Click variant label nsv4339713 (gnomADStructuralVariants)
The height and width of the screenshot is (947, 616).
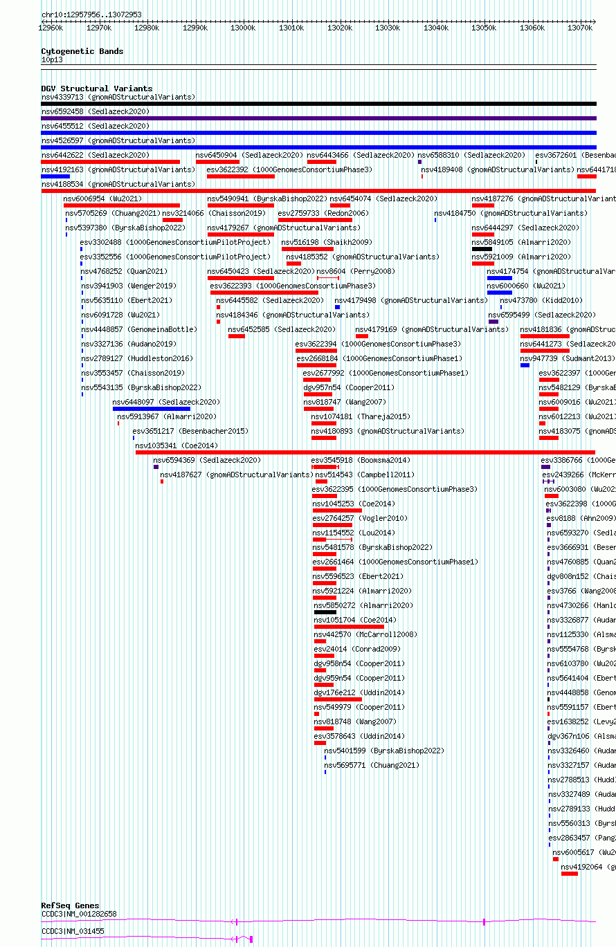tap(118, 97)
